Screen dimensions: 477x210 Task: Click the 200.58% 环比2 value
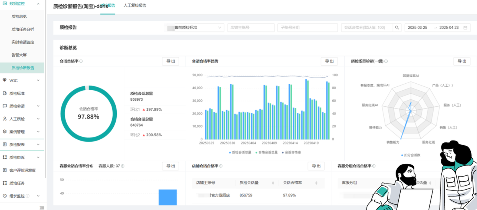click(154, 135)
